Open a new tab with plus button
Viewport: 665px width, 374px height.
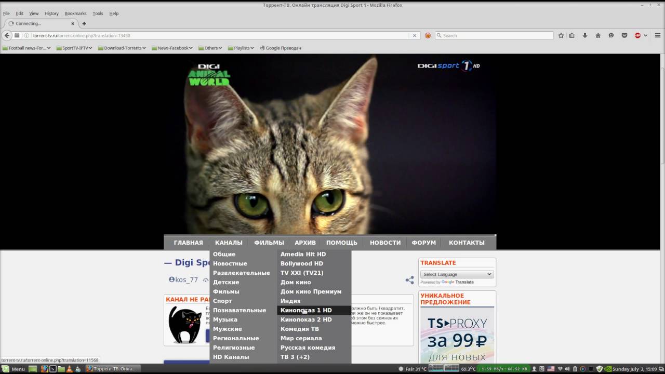tap(84, 23)
